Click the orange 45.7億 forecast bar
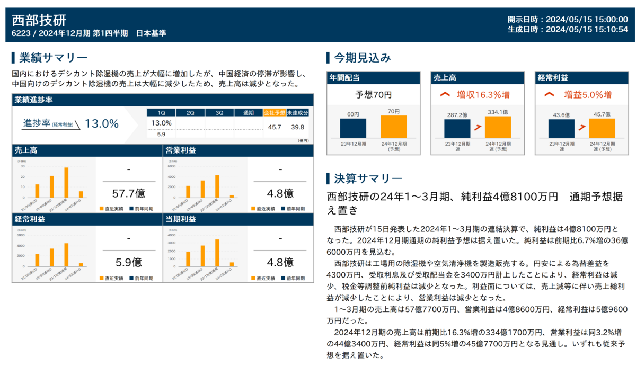 [603, 128]
